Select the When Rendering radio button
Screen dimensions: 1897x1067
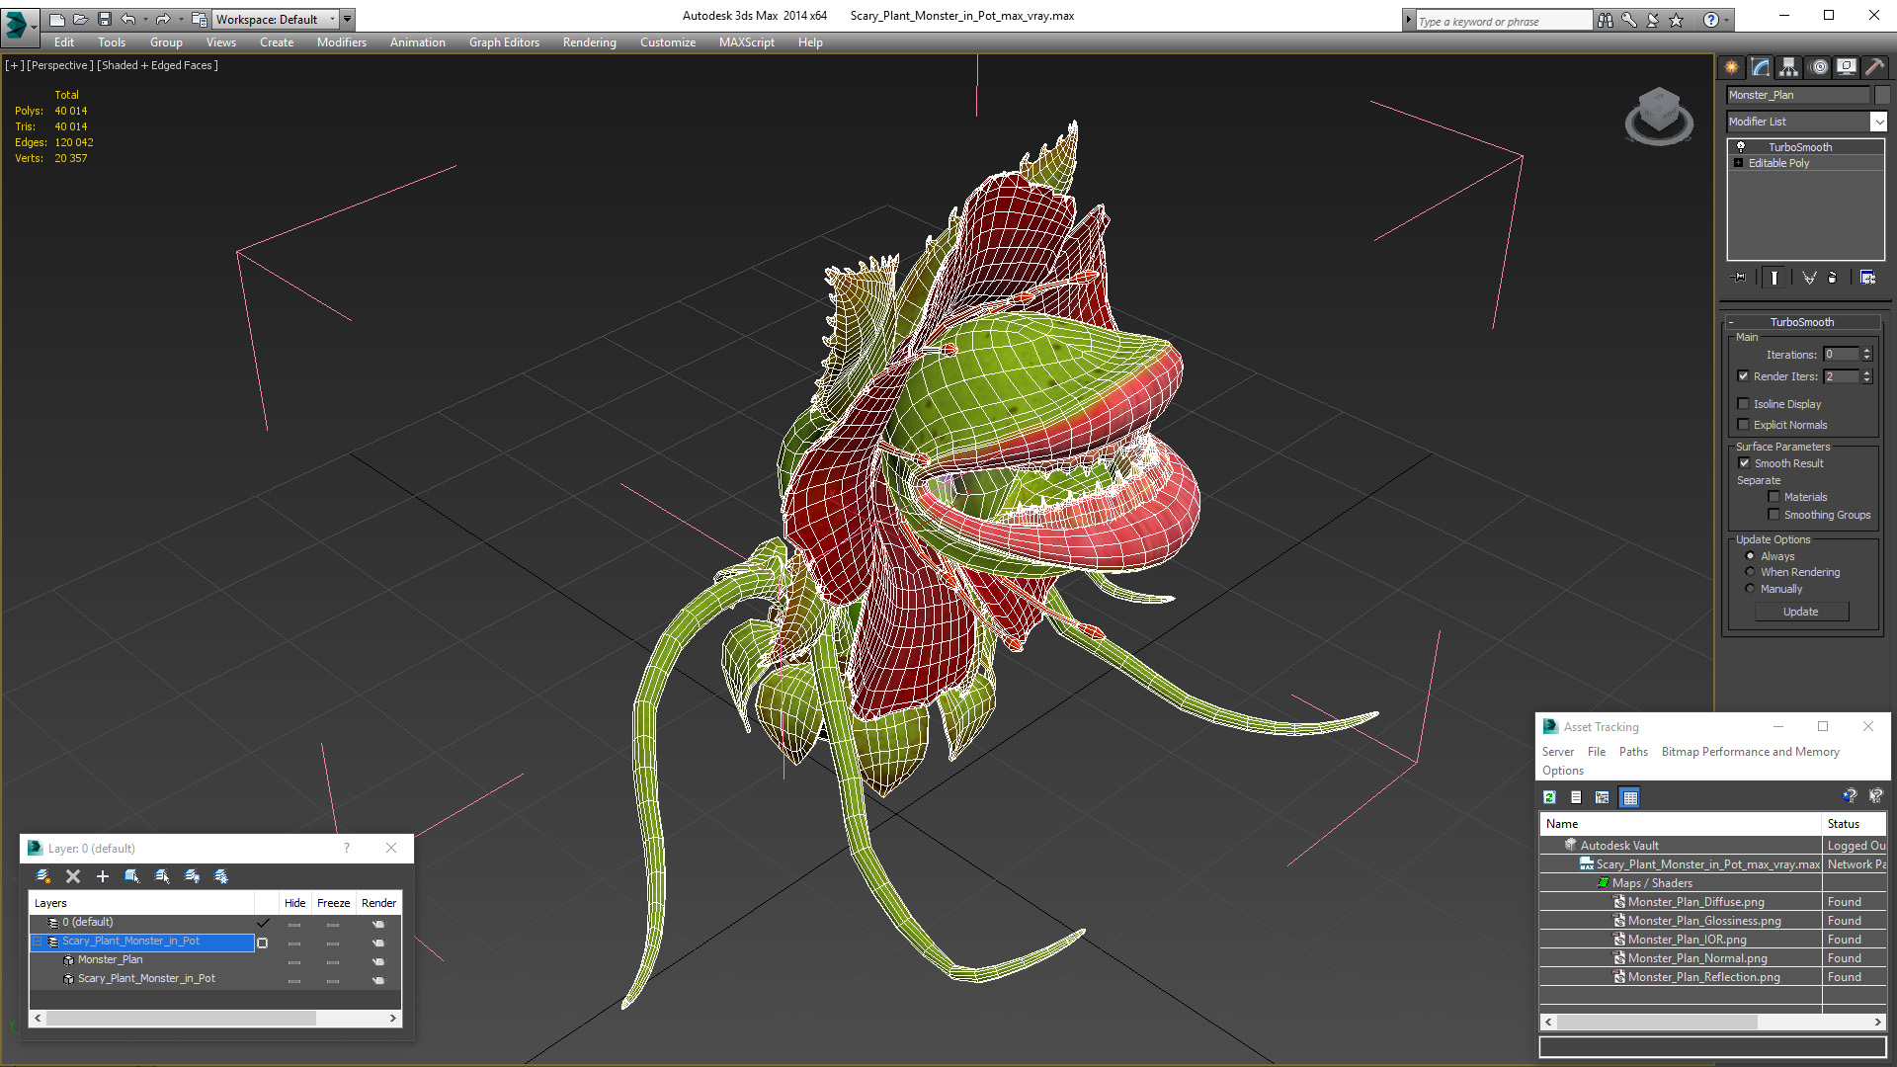pyautogui.click(x=1751, y=572)
